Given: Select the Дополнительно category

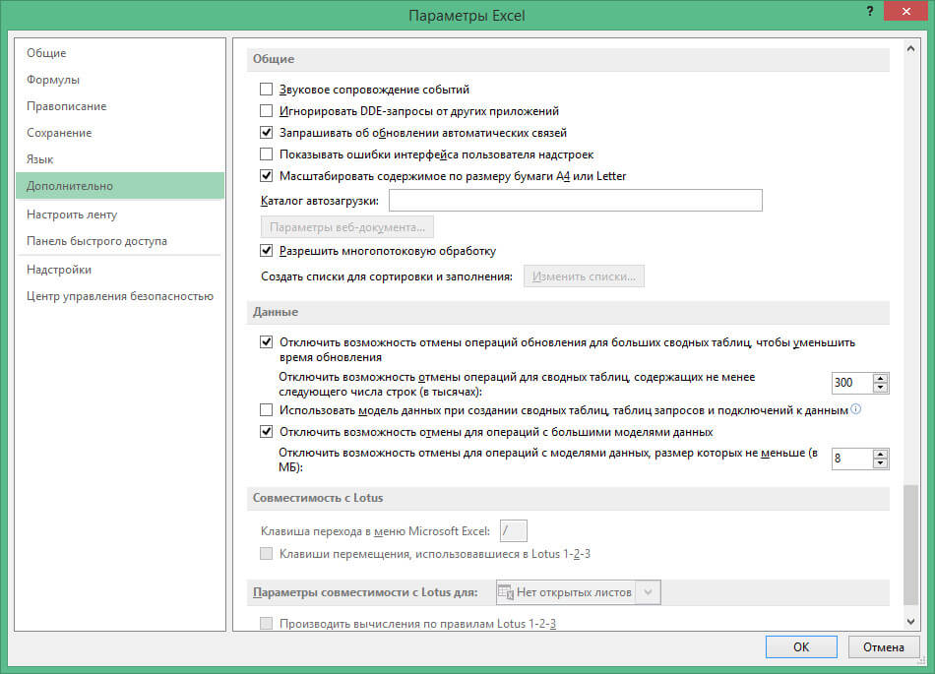Looking at the screenshot, I should click(120, 186).
